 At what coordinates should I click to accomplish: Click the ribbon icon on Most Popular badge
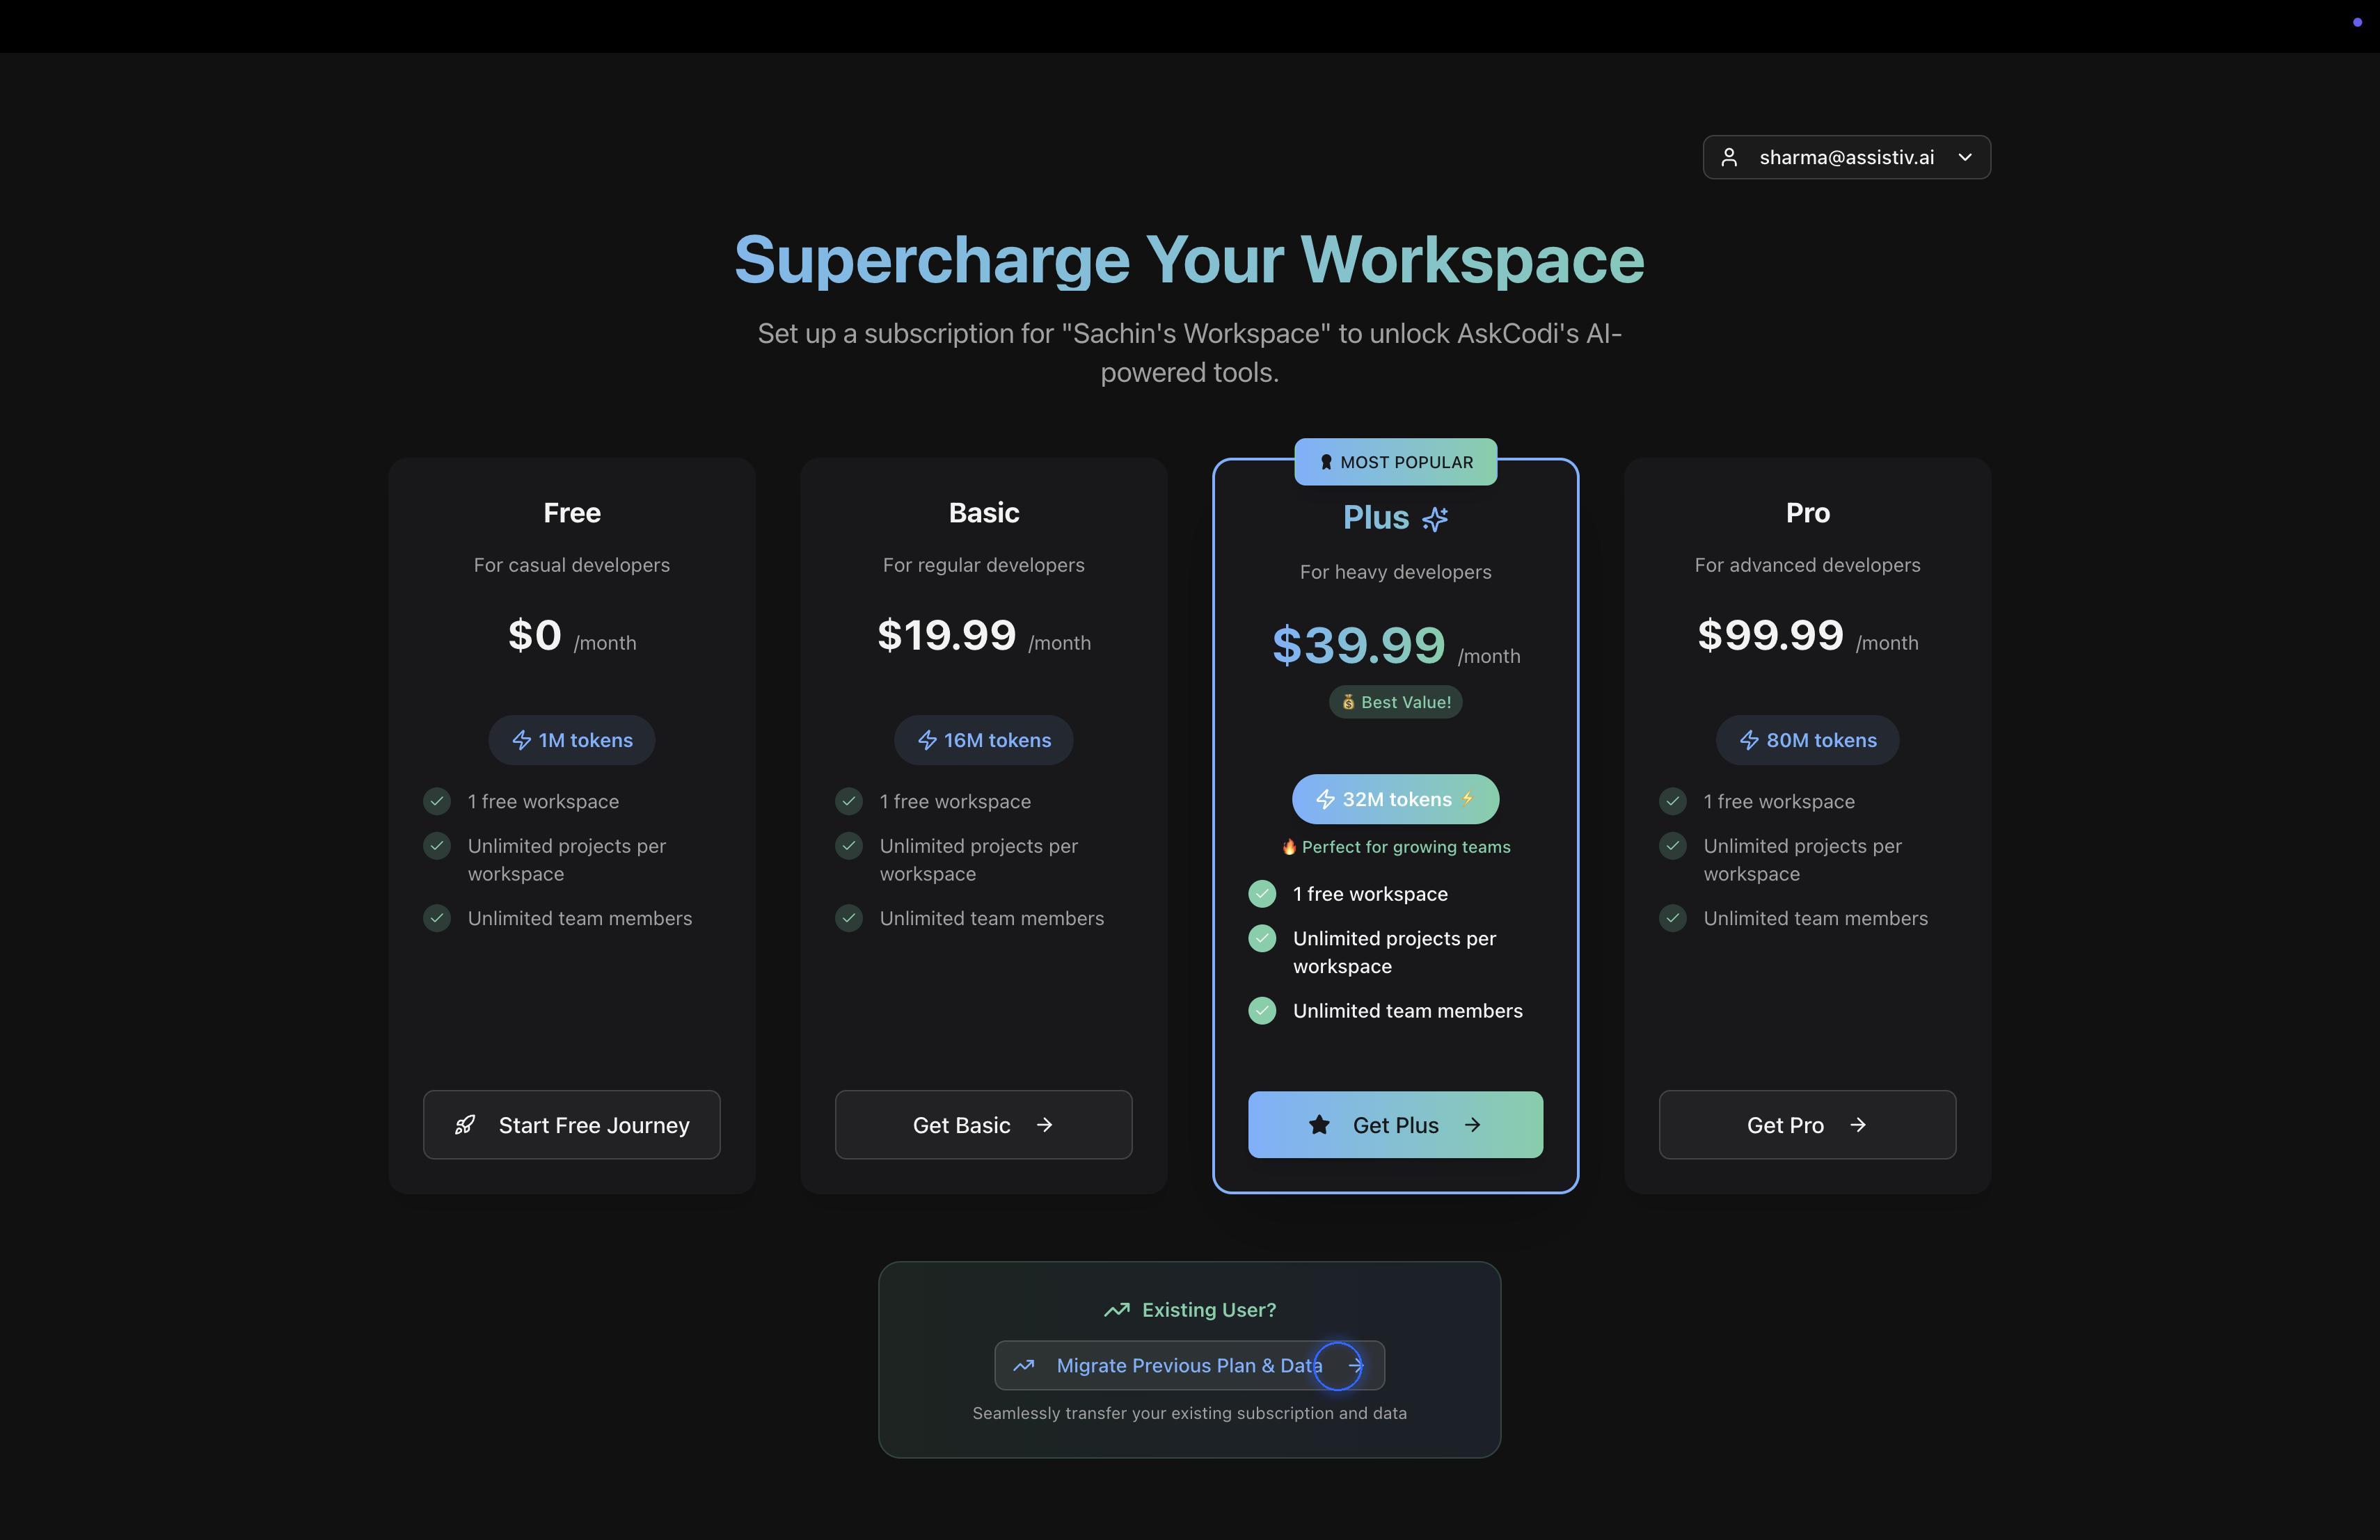coord(1326,463)
